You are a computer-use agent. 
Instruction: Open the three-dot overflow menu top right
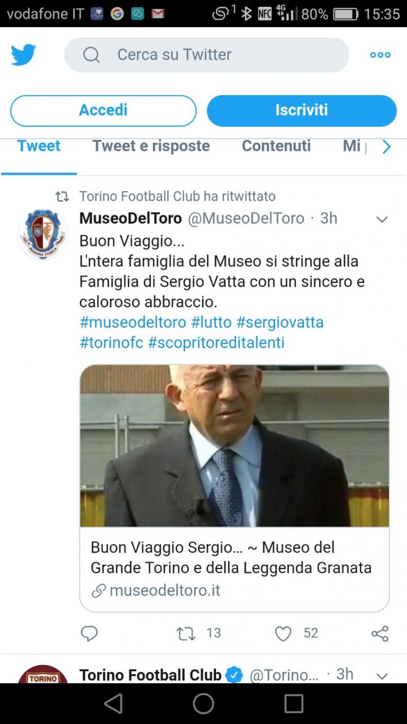point(380,54)
